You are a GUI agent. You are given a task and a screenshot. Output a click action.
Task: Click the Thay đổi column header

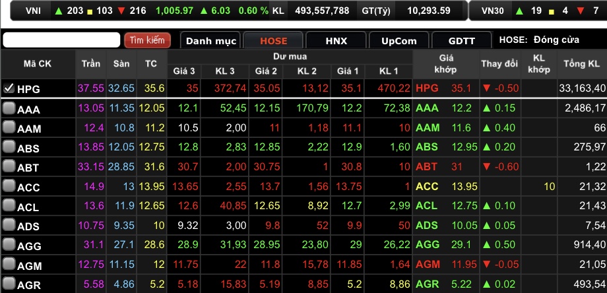coord(499,64)
